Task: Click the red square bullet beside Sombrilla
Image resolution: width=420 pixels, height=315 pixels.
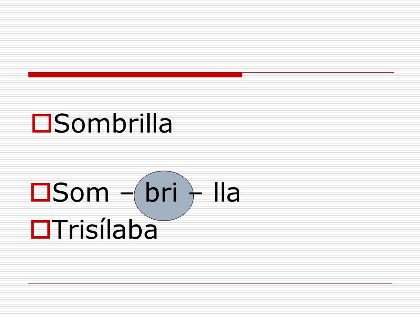Action: point(42,123)
